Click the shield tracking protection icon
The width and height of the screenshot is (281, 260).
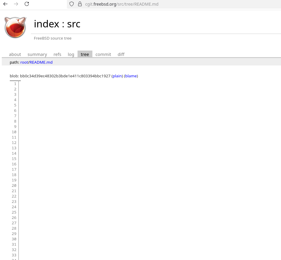click(x=71, y=4)
